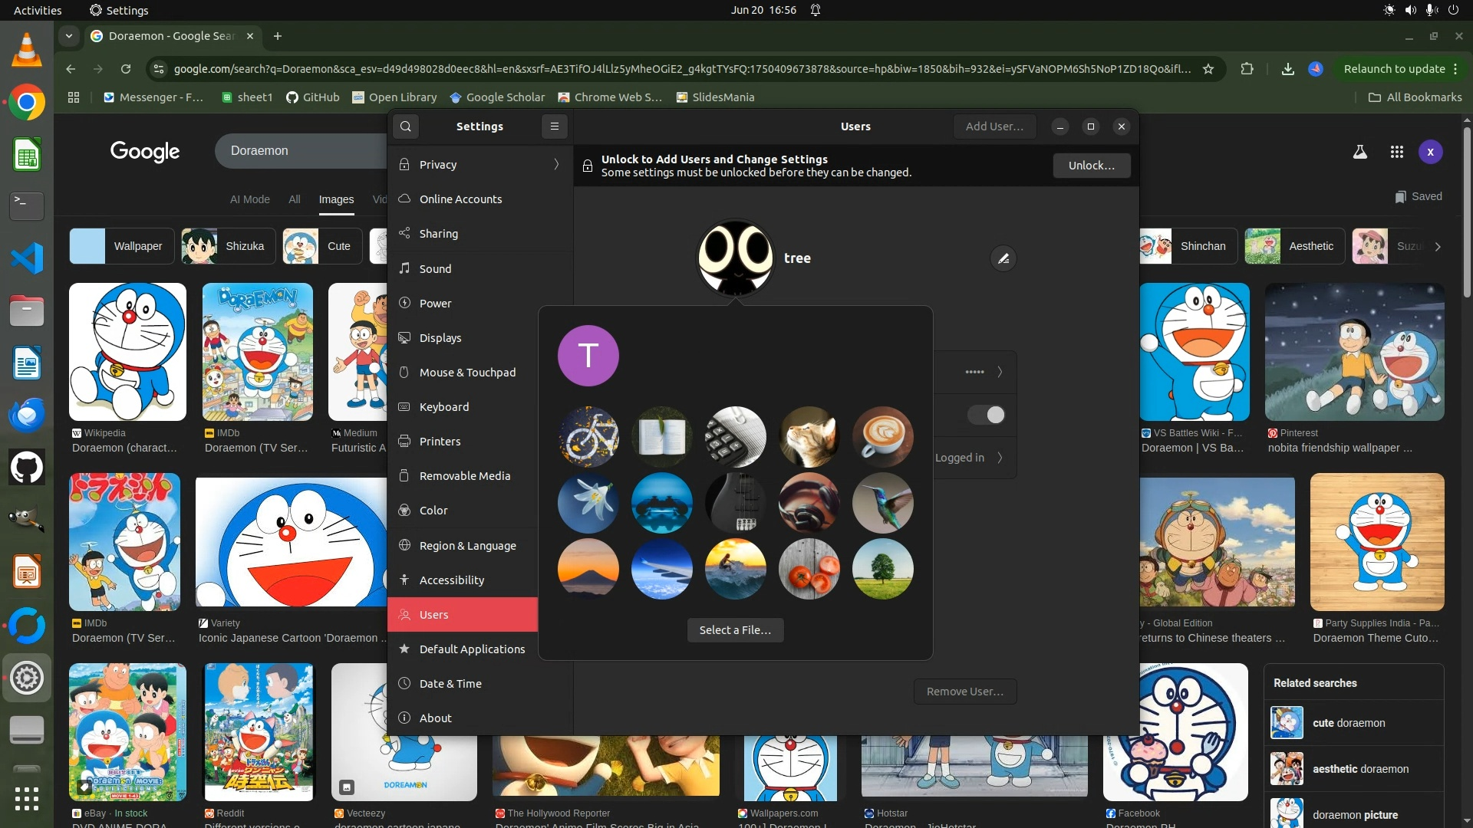
Task: Choose the coffee cup avatar picture
Action: click(x=882, y=437)
